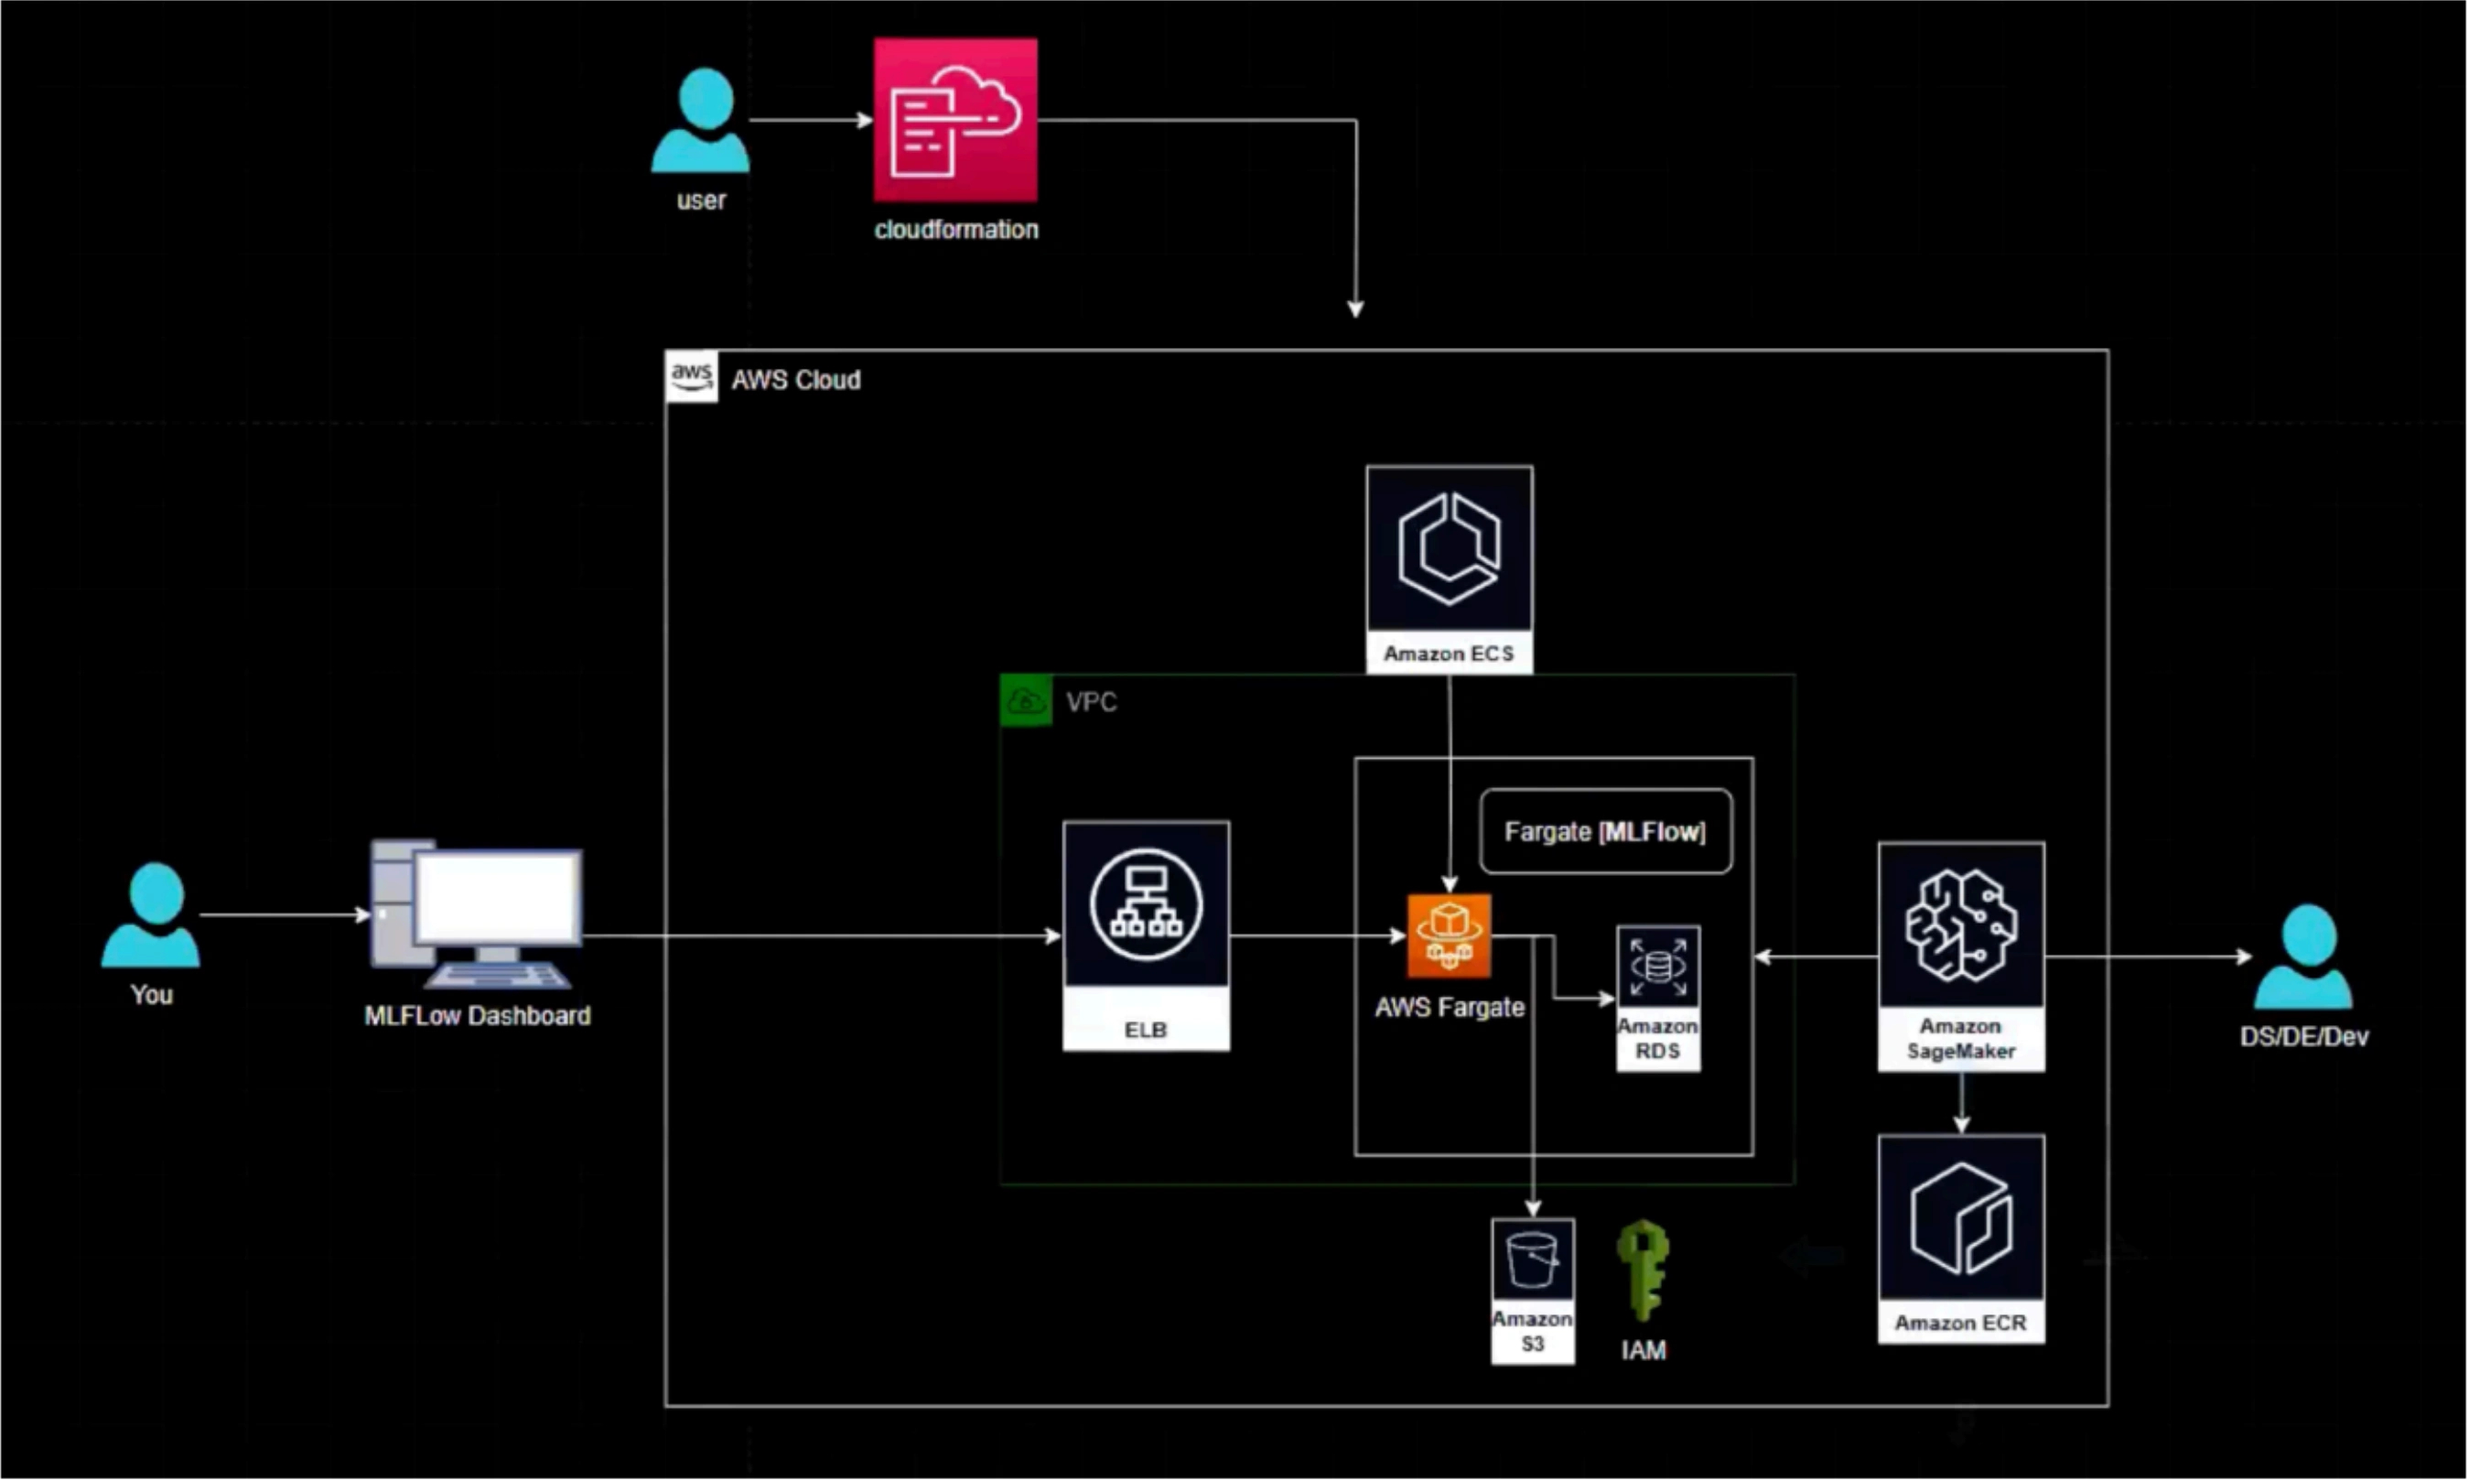The image size is (2469, 1481).
Task: Click the 'cloudformation' text label
Action: click(x=955, y=230)
